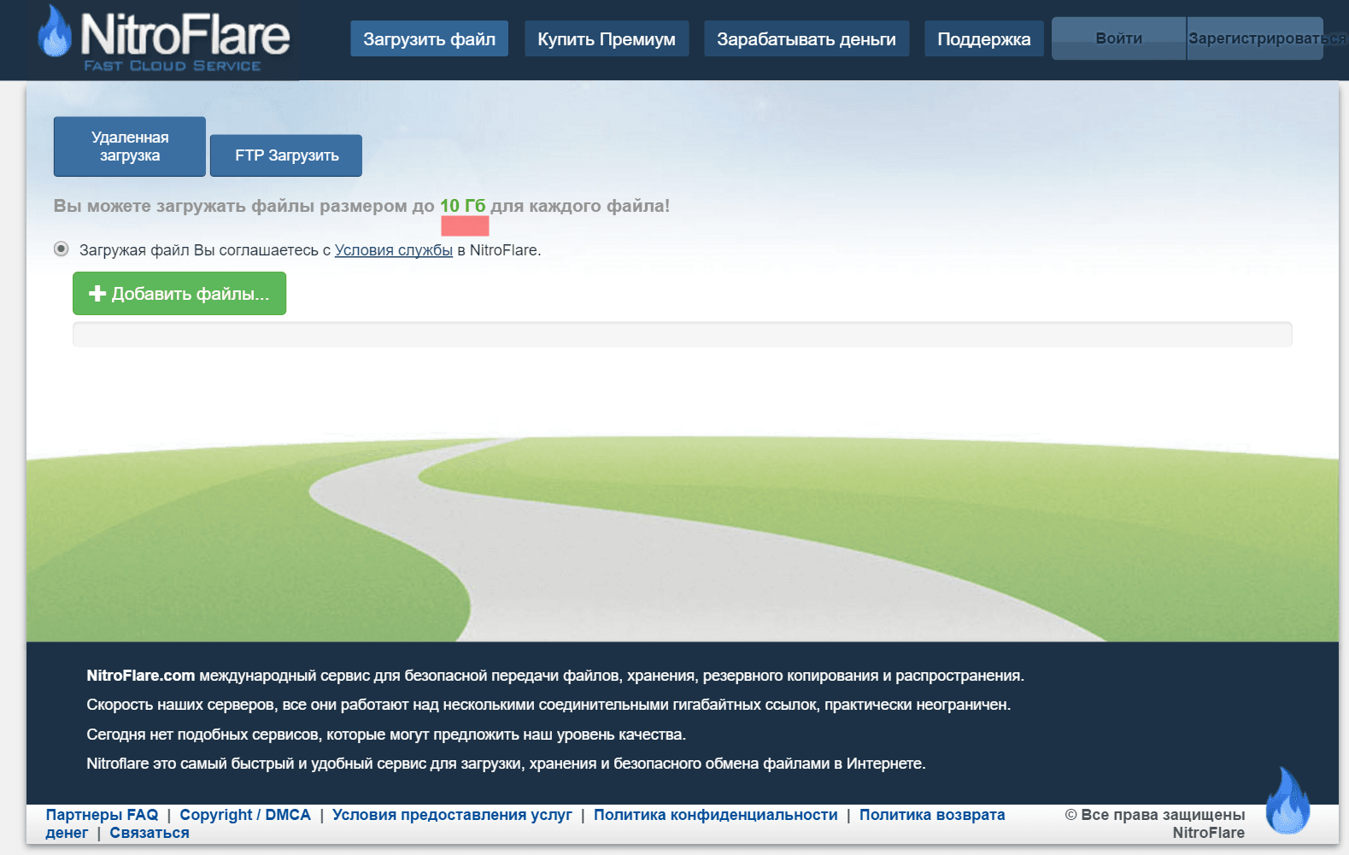Open Политика конфиденциальности link

716,815
